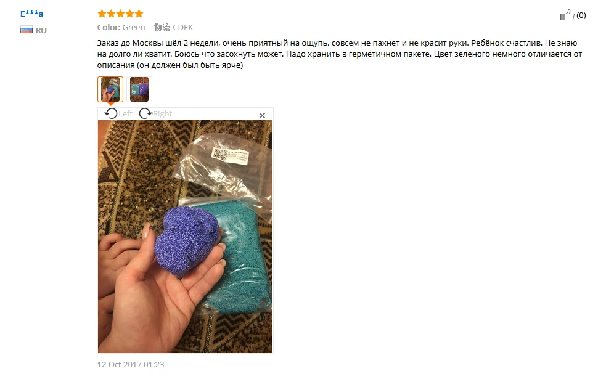The height and width of the screenshot is (379, 606).
Task: Click the 'Color: Green' attribute text
Action: [x=121, y=28]
